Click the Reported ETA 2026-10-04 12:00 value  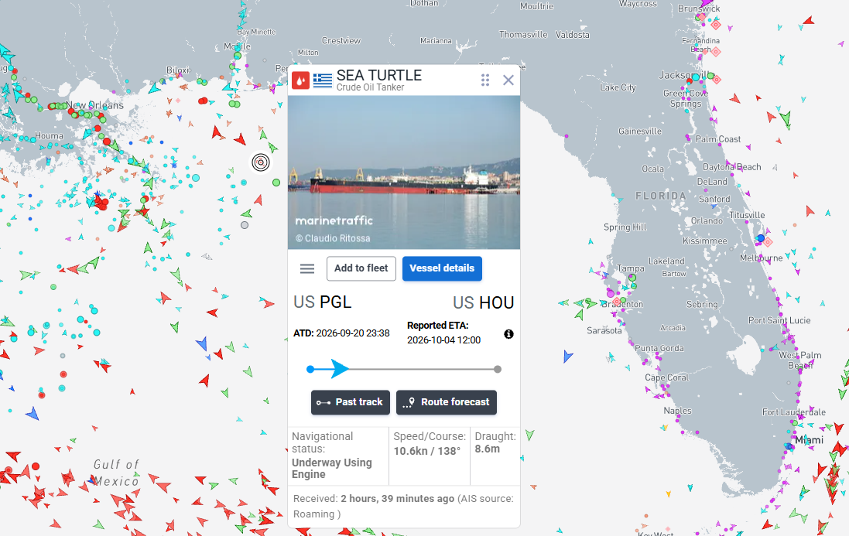[x=444, y=340]
